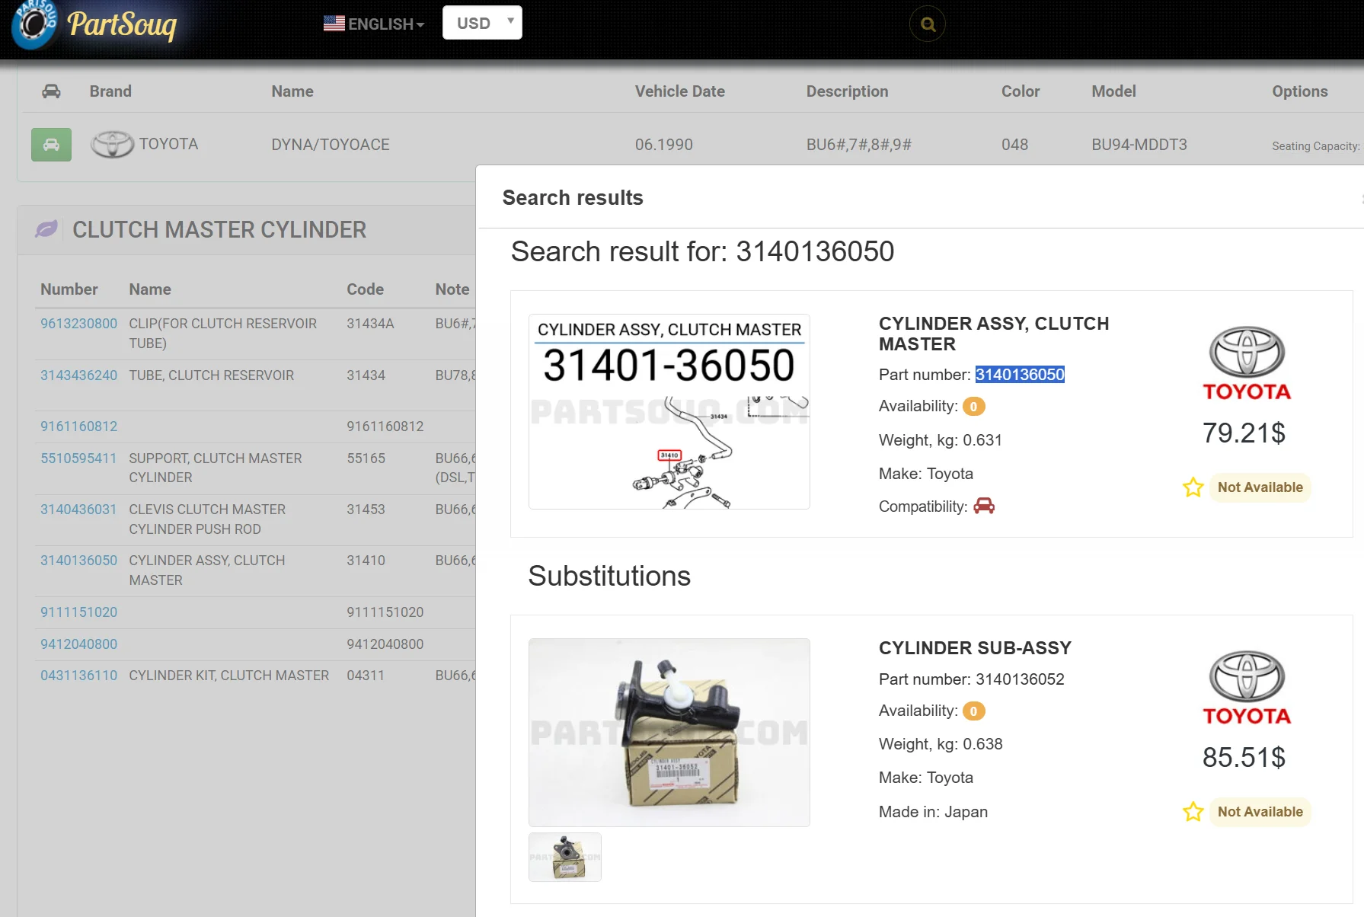Click Made in: Japan text
1364x917 pixels.
(x=933, y=812)
